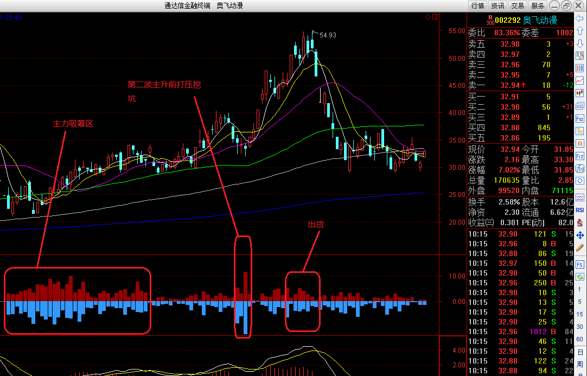Open the colored quote table icon
The height and width of the screenshot is (376, 587).
coord(580,68)
